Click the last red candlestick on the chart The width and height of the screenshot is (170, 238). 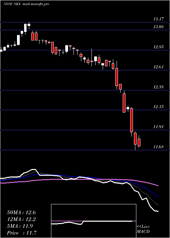pyautogui.click(x=139, y=142)
